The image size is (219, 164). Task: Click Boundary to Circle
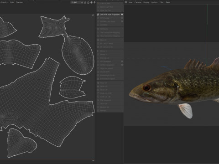pyautogui.click(x=110, y=75)
